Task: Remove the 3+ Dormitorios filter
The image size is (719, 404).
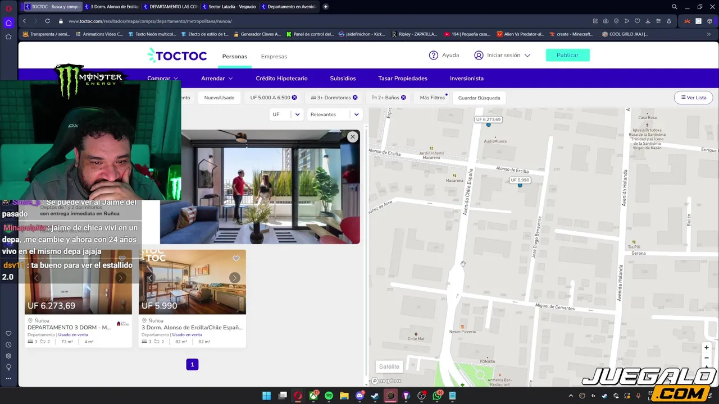Action: [x=355, y=98]
